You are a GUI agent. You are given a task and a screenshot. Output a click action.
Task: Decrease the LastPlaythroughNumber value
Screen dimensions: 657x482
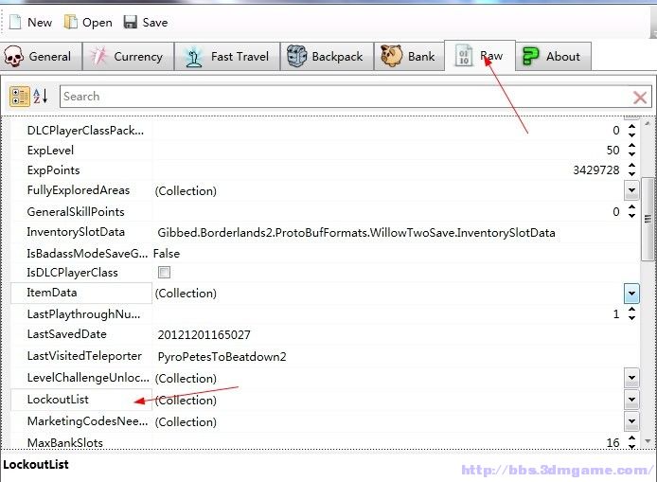coord(631,318)
